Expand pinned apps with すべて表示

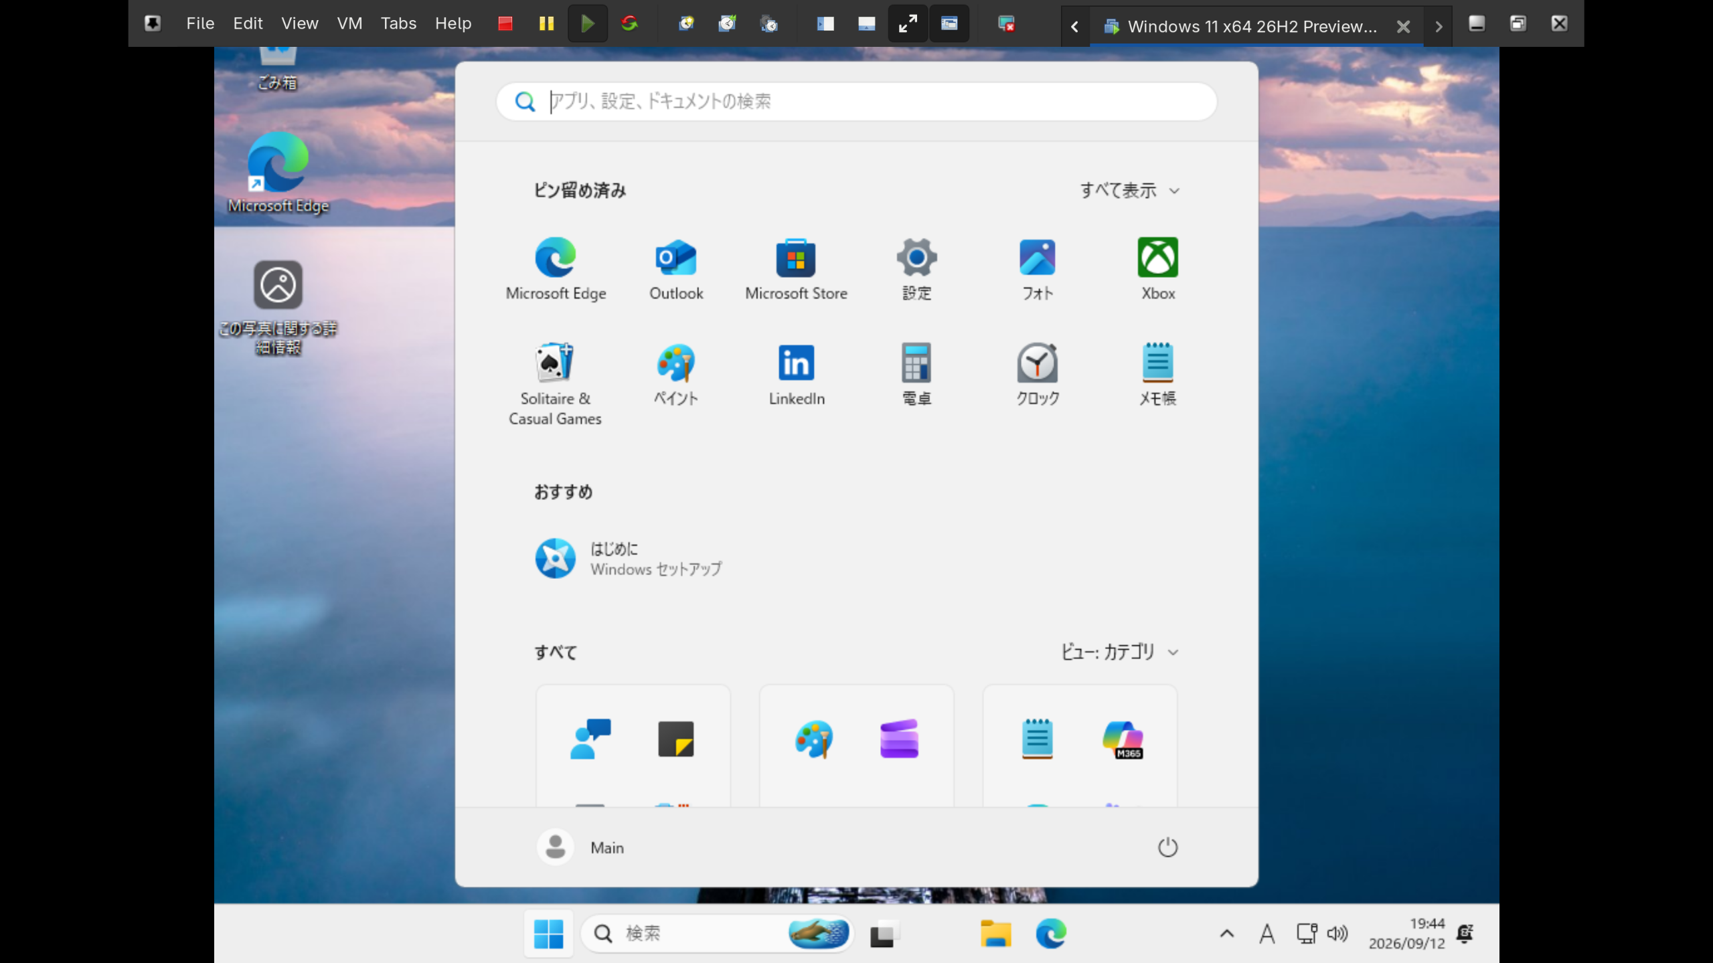1130,191
